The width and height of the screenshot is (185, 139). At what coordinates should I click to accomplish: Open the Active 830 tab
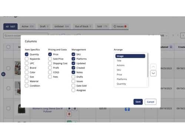coord(28,26)
